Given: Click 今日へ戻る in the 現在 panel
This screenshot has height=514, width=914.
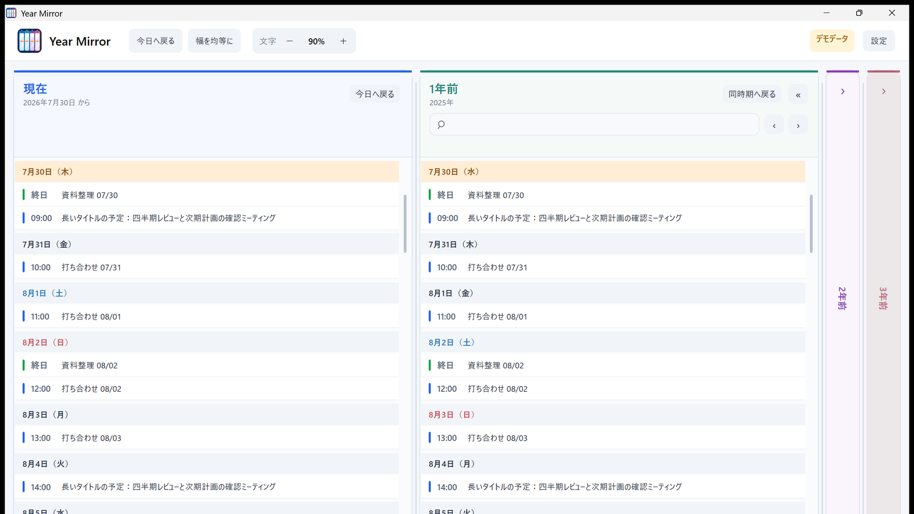Looking at the screenshot, I should coord(375,94).
